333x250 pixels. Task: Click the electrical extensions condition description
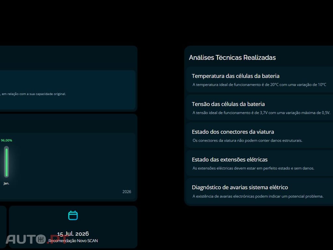[x=253, y=168]
